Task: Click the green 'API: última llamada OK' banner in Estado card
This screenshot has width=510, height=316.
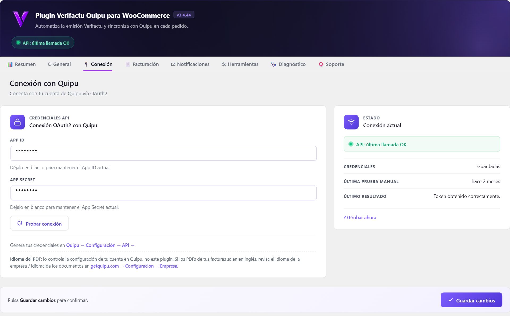Action: click(422, 144)
